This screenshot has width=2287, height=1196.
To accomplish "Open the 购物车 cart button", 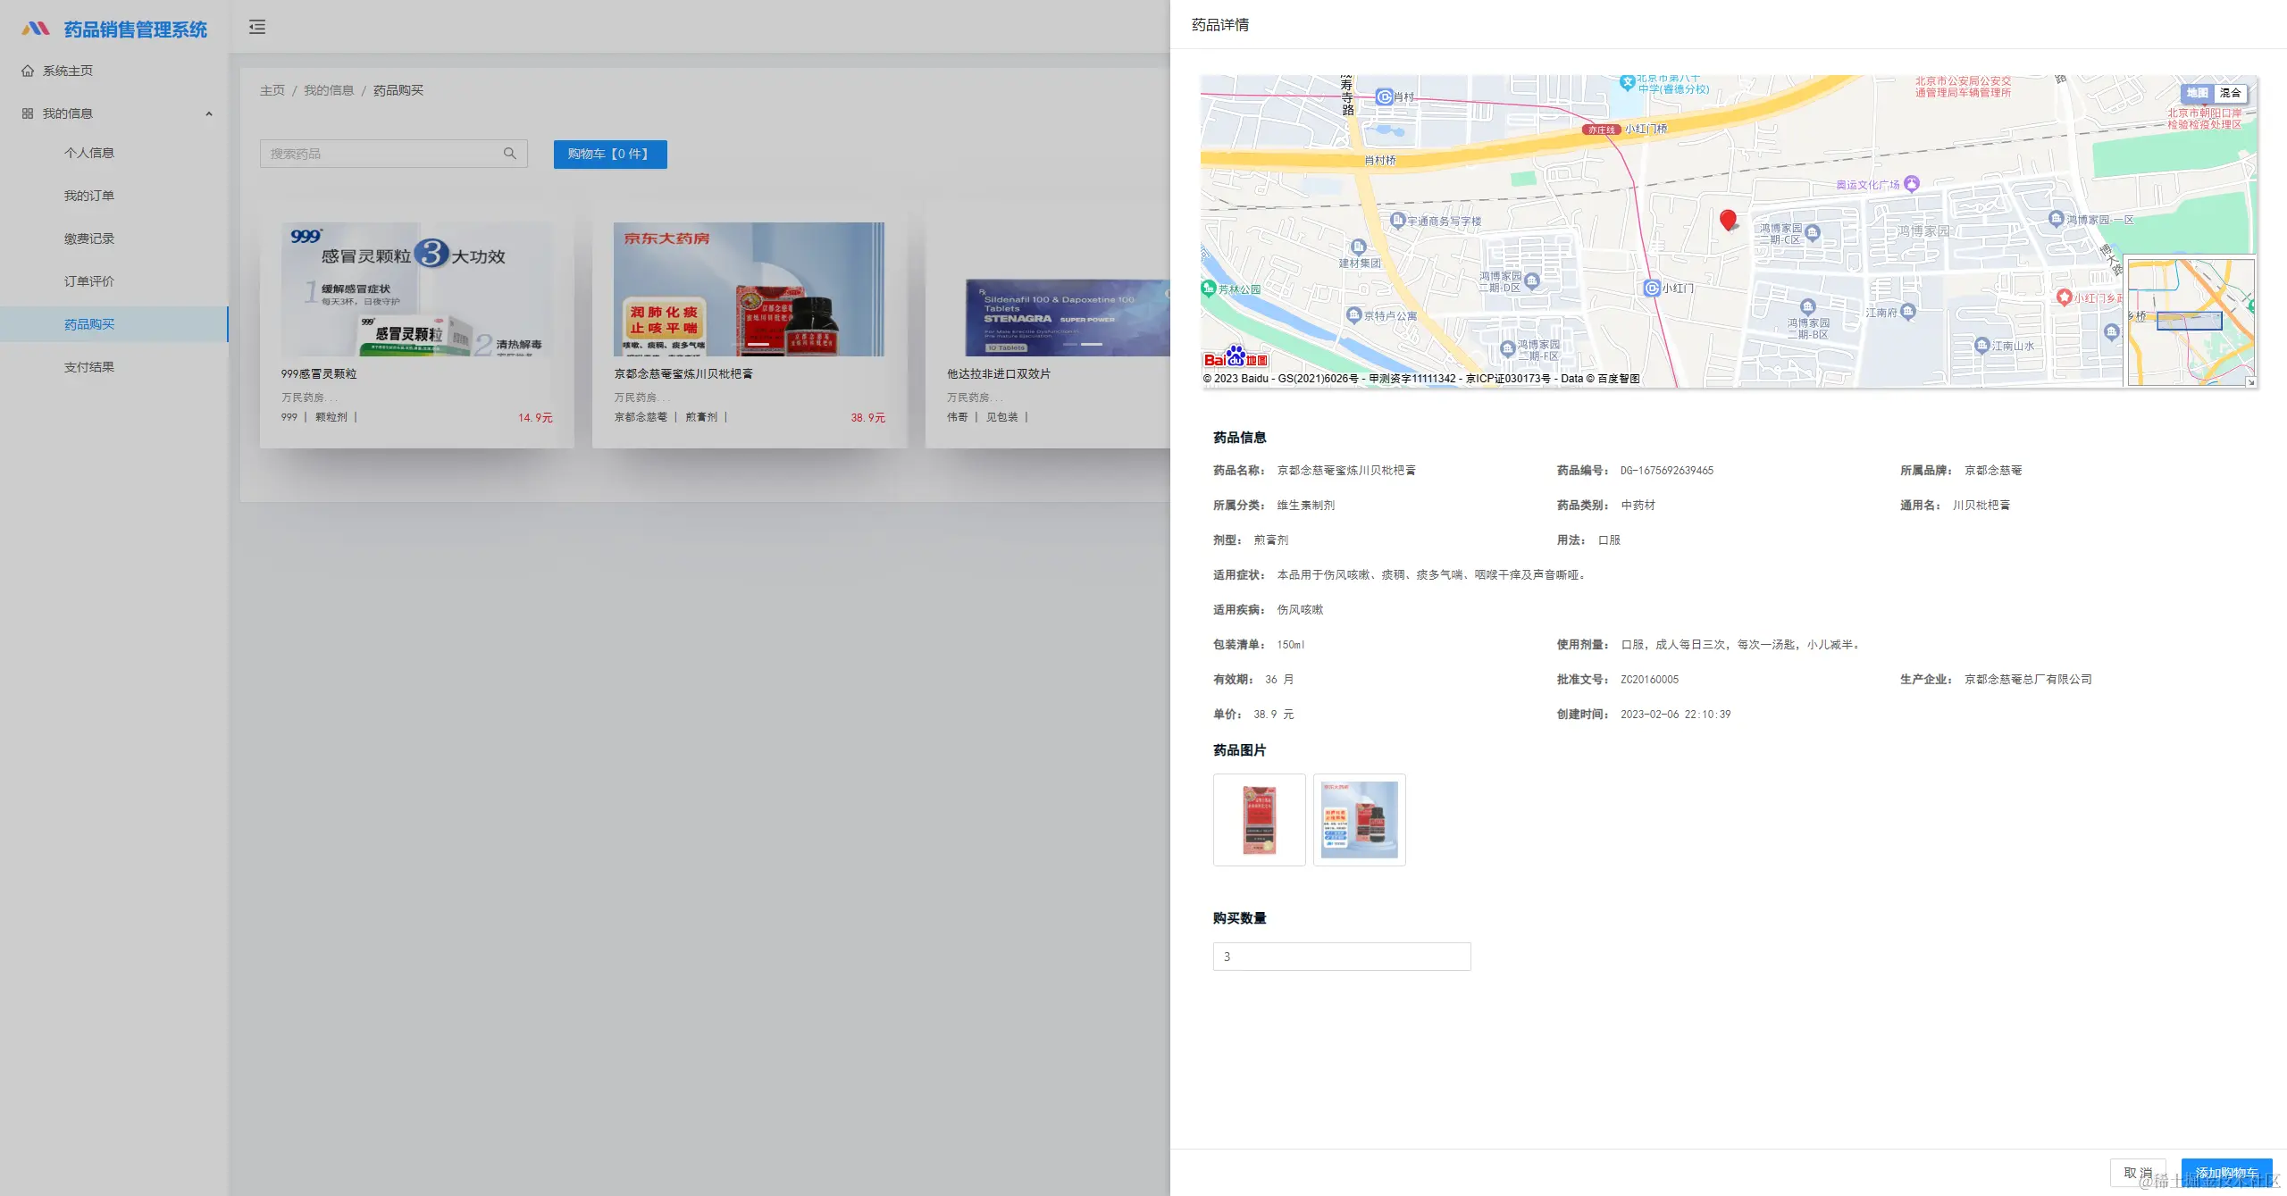I will (609, 154).
